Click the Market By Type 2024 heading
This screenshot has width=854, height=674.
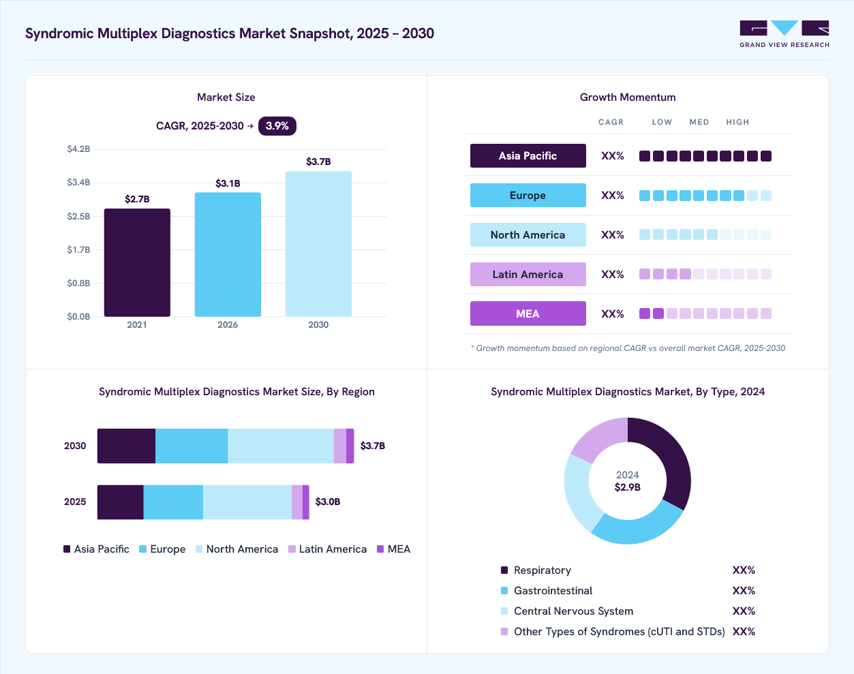[x=628, y=392]
